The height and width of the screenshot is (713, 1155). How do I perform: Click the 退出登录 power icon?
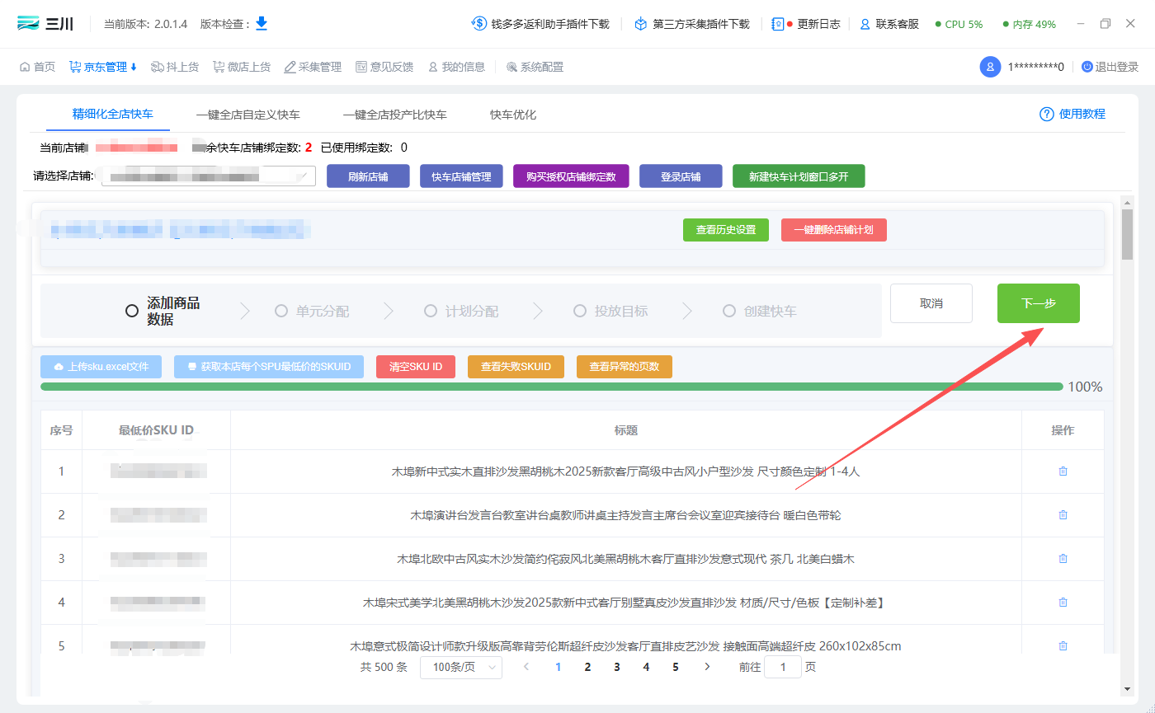click(x=1087, y=67)
